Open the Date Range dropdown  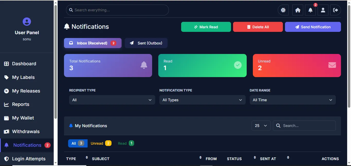click(293, 100)
